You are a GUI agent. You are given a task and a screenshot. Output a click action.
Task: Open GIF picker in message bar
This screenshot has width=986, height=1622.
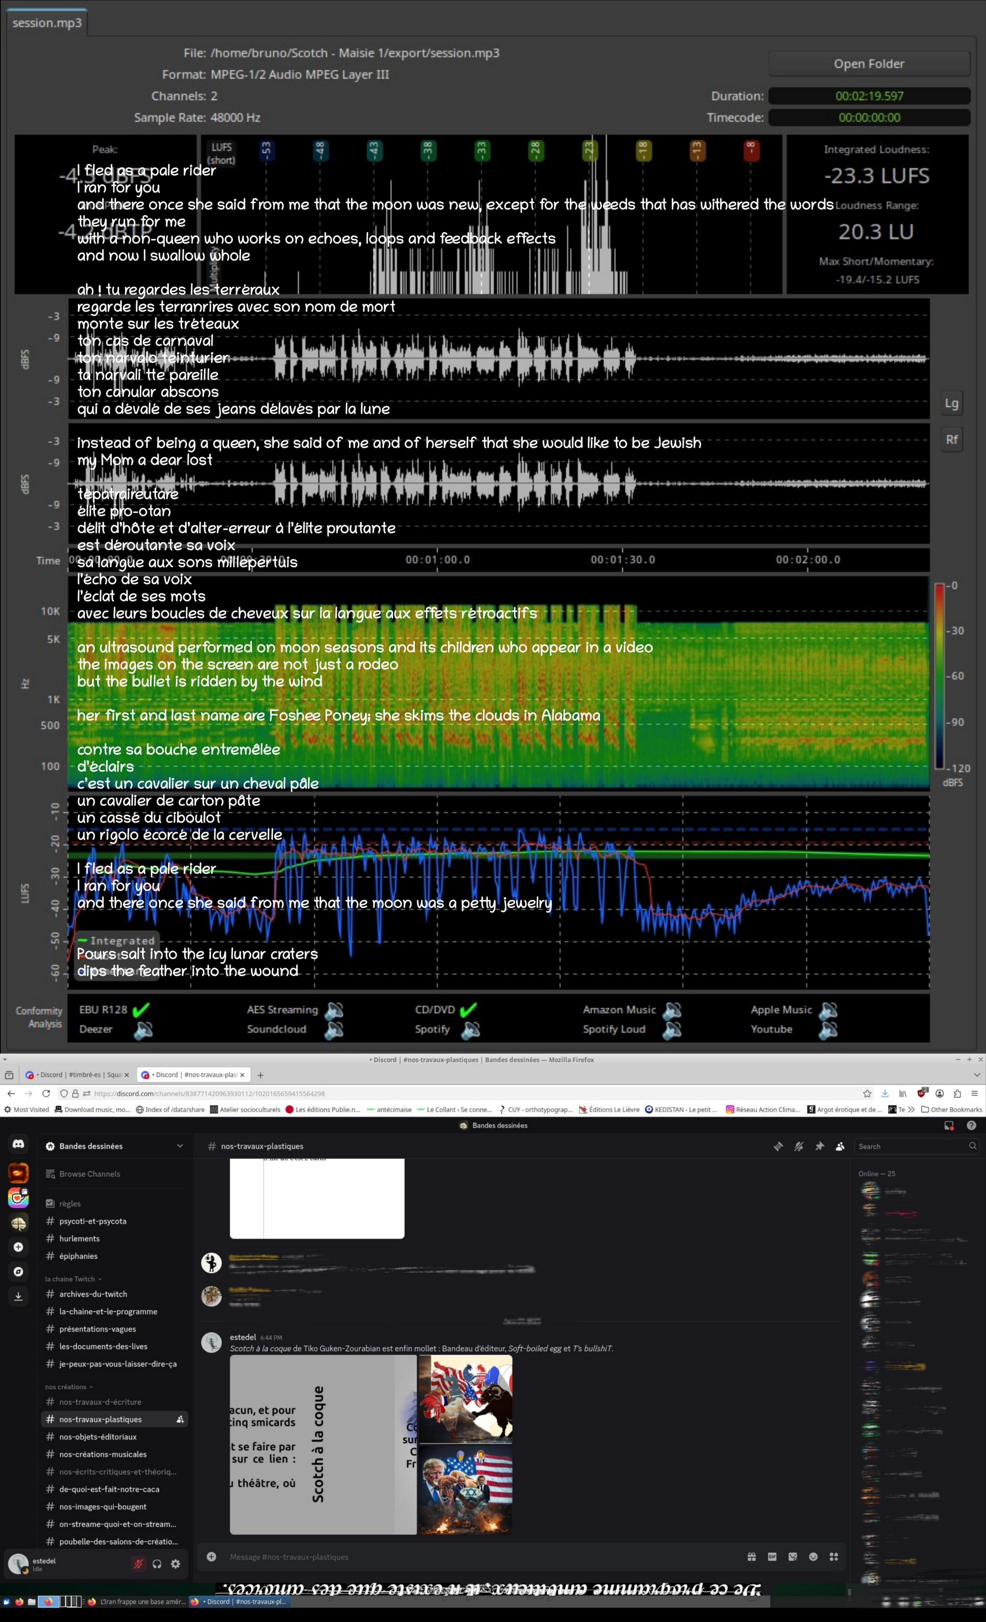pos(772,1557)
